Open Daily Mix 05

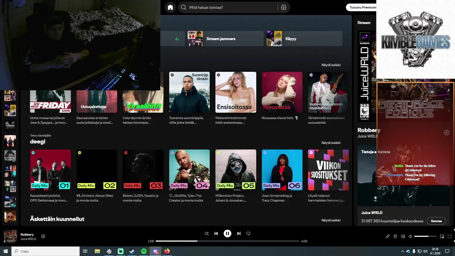coord(236,176)
